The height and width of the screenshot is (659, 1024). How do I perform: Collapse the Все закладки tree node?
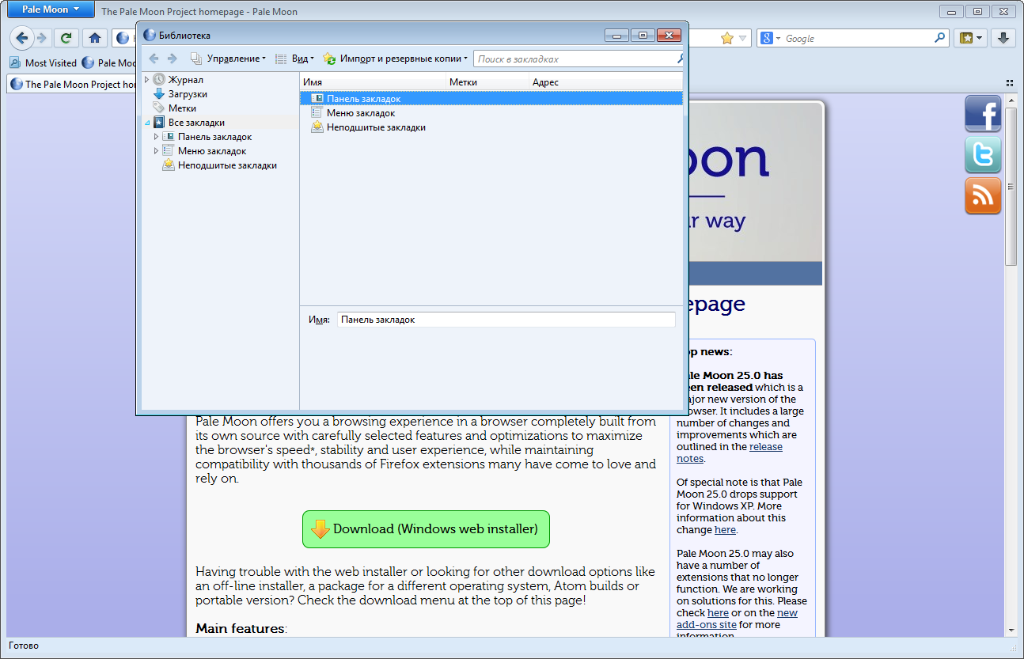coord(146,123)
